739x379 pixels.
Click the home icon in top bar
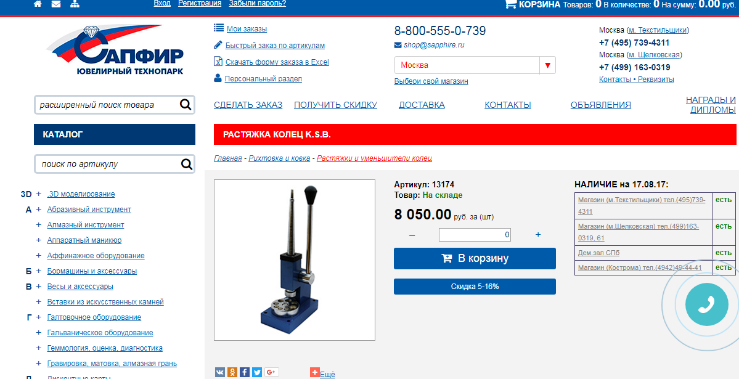click(38, 4)
